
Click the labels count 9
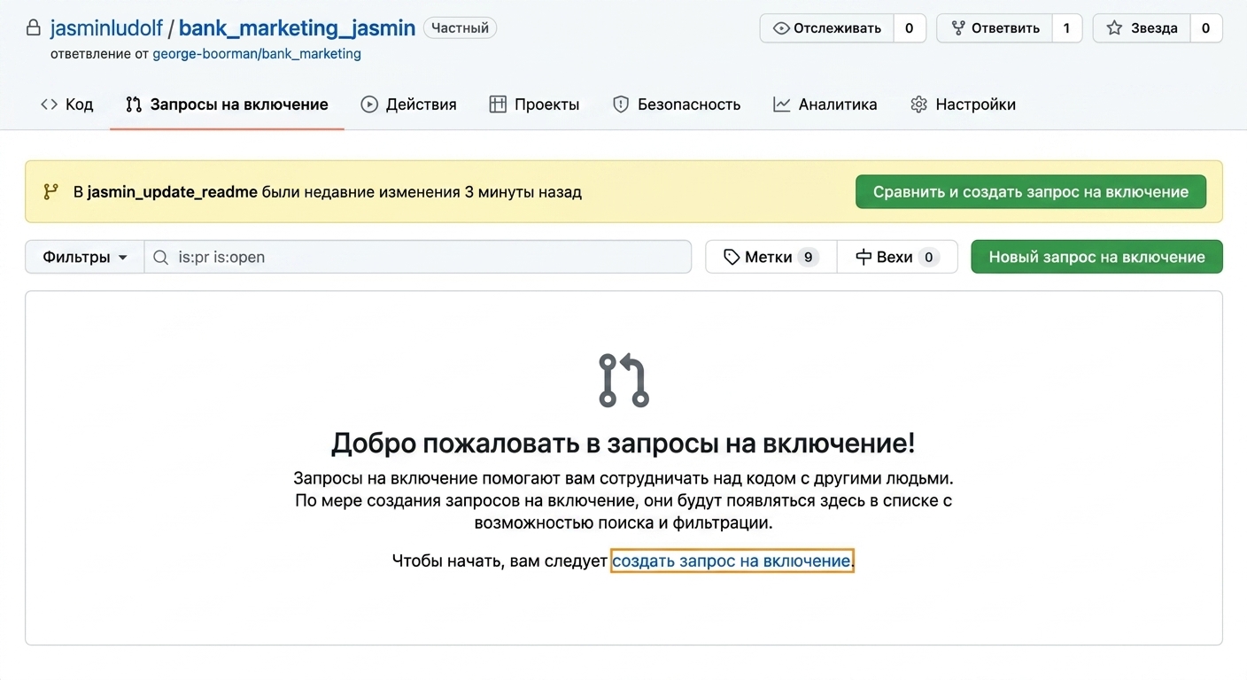[x=808, y=257]
